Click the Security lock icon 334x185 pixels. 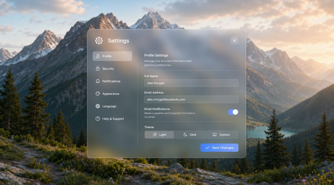click(x=97, y=69)
